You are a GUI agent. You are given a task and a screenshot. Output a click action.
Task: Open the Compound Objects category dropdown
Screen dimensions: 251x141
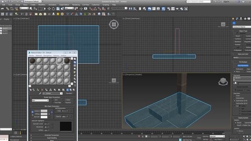pos(242,27)
